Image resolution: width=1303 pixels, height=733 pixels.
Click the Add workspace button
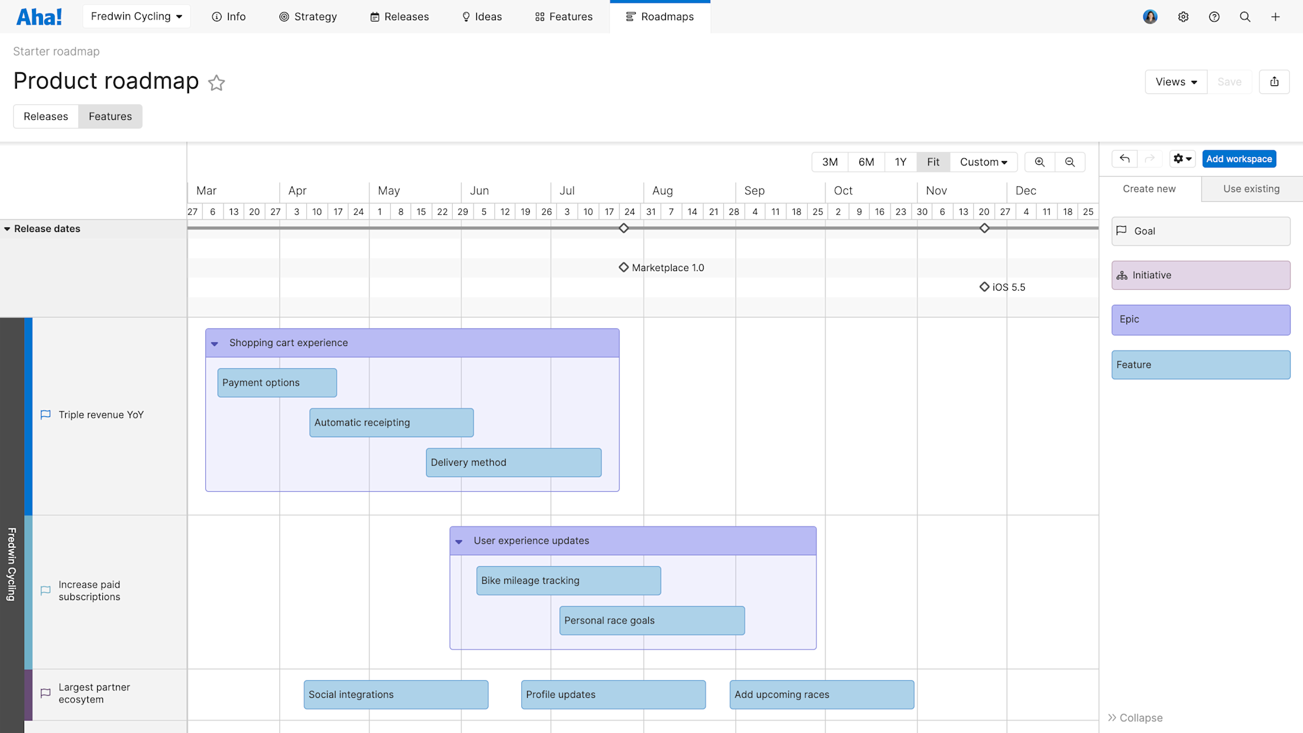pyautogui.click(x=1239, y=158)
